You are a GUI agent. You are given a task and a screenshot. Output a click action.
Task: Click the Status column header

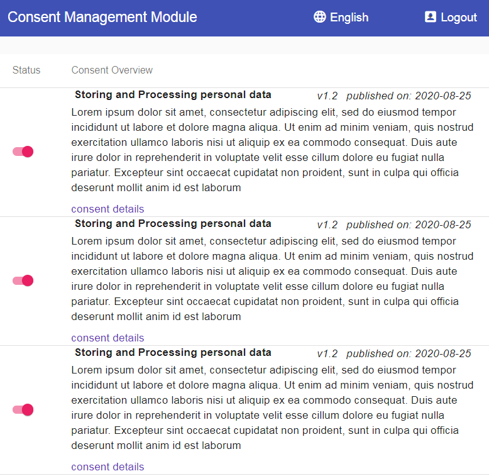pyautogui.click(x=26, y=70)
